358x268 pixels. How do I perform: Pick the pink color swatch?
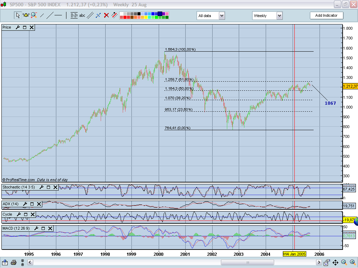click(x=167, y=14)
